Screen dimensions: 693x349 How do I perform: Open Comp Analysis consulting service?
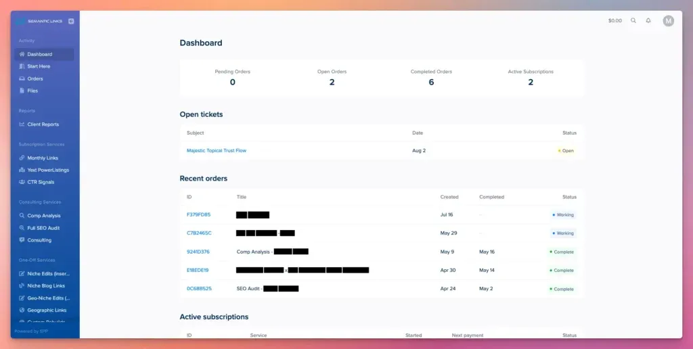pyautogui.click(x=43, y=216)
